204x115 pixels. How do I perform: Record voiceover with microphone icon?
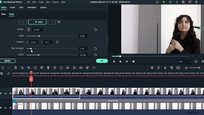point(165,68)
